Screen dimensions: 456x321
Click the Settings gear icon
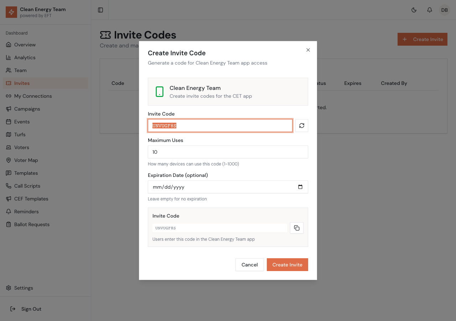coord(8,288)
